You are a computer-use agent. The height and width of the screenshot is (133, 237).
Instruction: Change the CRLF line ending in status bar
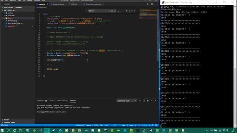click(x=101, y=125)
